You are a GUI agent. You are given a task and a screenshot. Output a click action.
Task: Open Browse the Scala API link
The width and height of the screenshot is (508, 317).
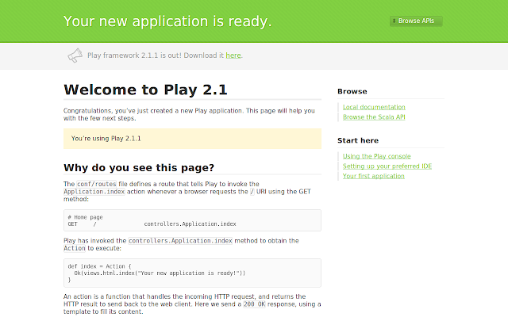374,117
